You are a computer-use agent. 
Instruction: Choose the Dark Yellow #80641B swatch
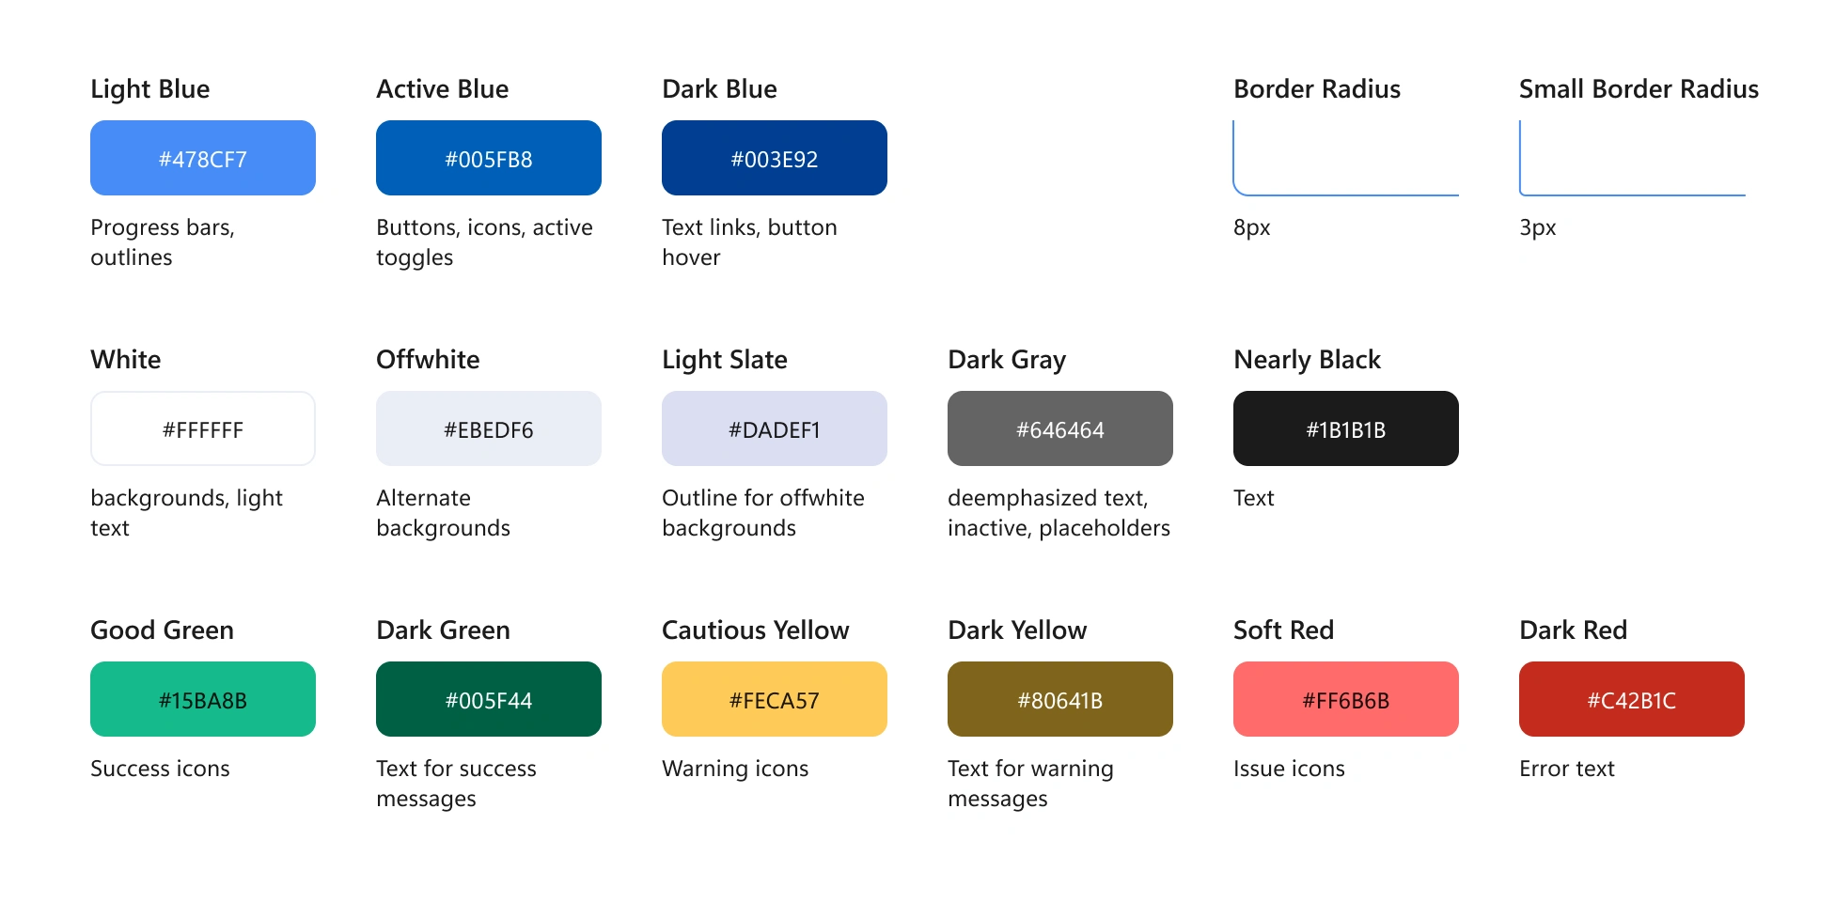tap(1060, 699)
